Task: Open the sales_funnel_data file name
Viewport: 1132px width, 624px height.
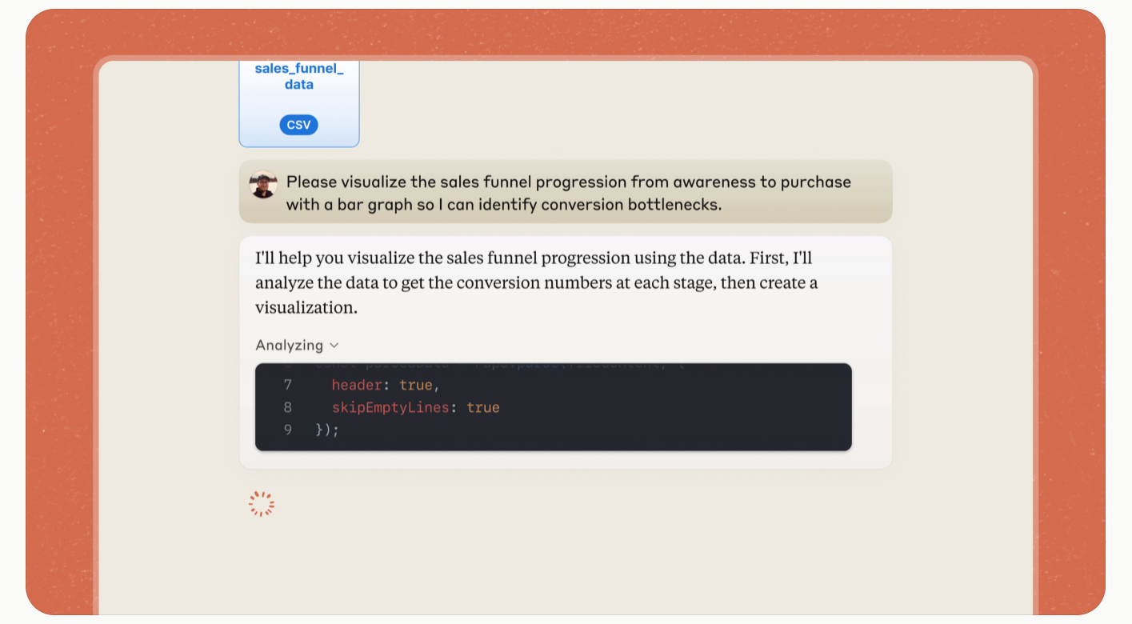Action: [299, 77]
